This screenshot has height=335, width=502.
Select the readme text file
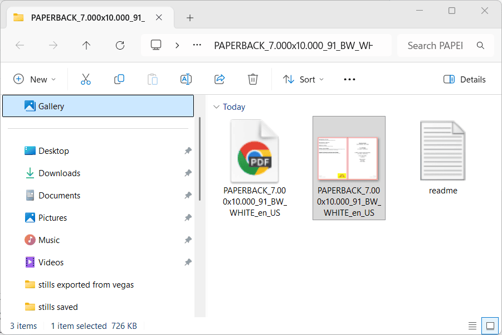443,157
